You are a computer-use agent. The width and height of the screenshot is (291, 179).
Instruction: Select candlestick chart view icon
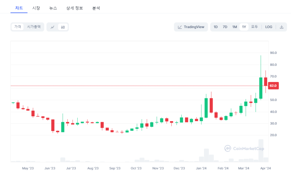coord(63,27)
